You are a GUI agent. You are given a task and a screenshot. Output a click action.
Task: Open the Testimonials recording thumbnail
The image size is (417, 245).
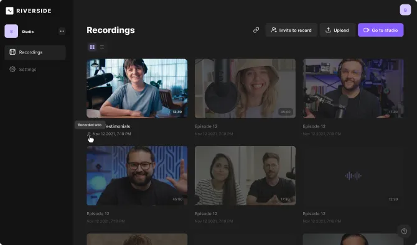click(x=137, y=88)
